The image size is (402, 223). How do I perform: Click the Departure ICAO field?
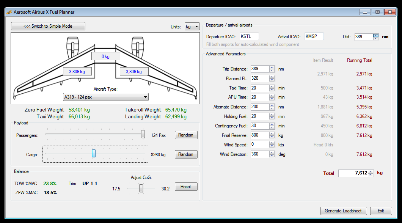coord(249,36)
